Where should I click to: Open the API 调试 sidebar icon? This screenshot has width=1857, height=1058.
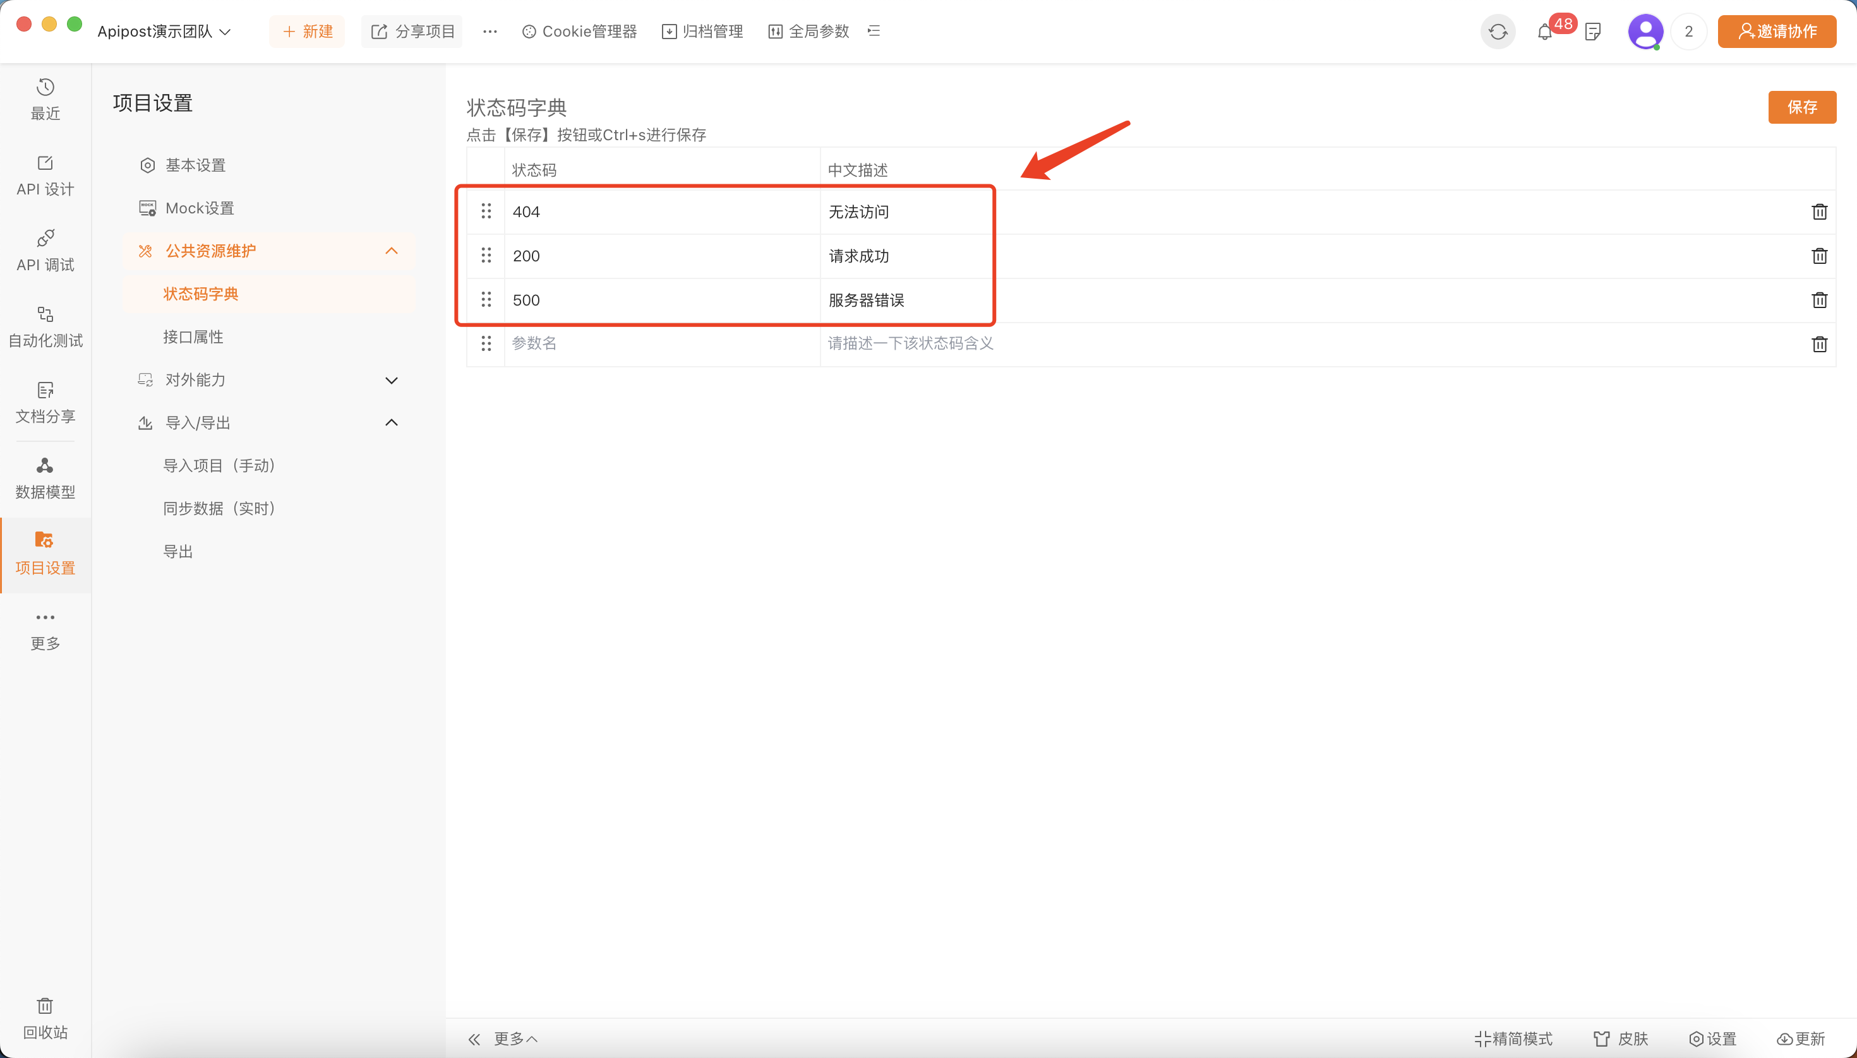point(45,251)
